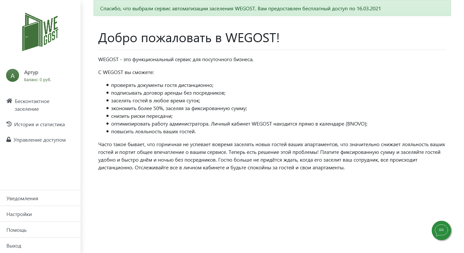The width and height of the screenshot is (464, 253).
Task: Click Выход to log out
Action: (40, 246)
